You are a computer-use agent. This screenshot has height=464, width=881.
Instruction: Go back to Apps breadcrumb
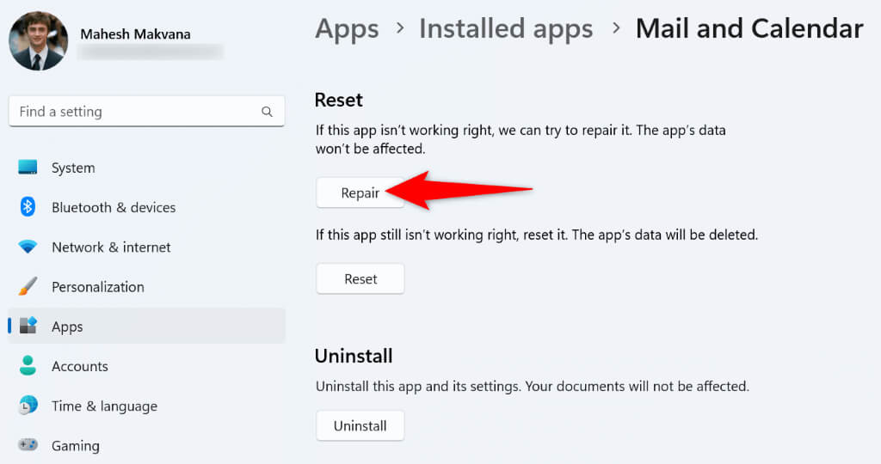click(x=347, y=28)
